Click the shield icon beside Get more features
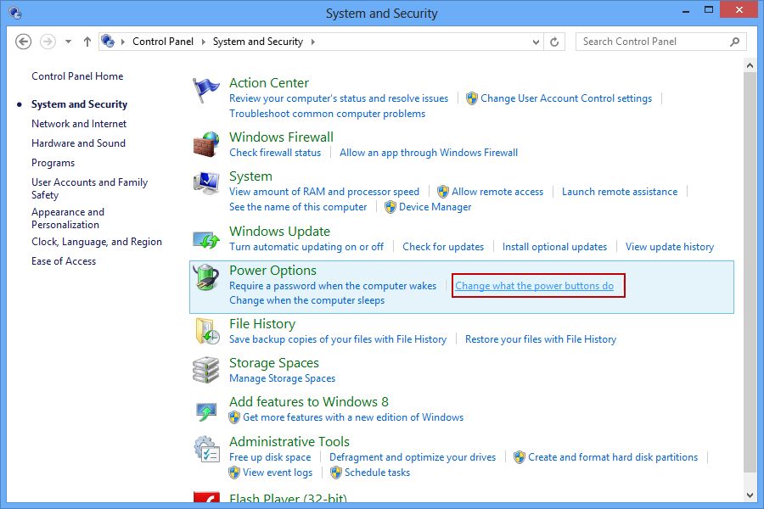Viewport: 764px width, 509px height. click(234, 417)
